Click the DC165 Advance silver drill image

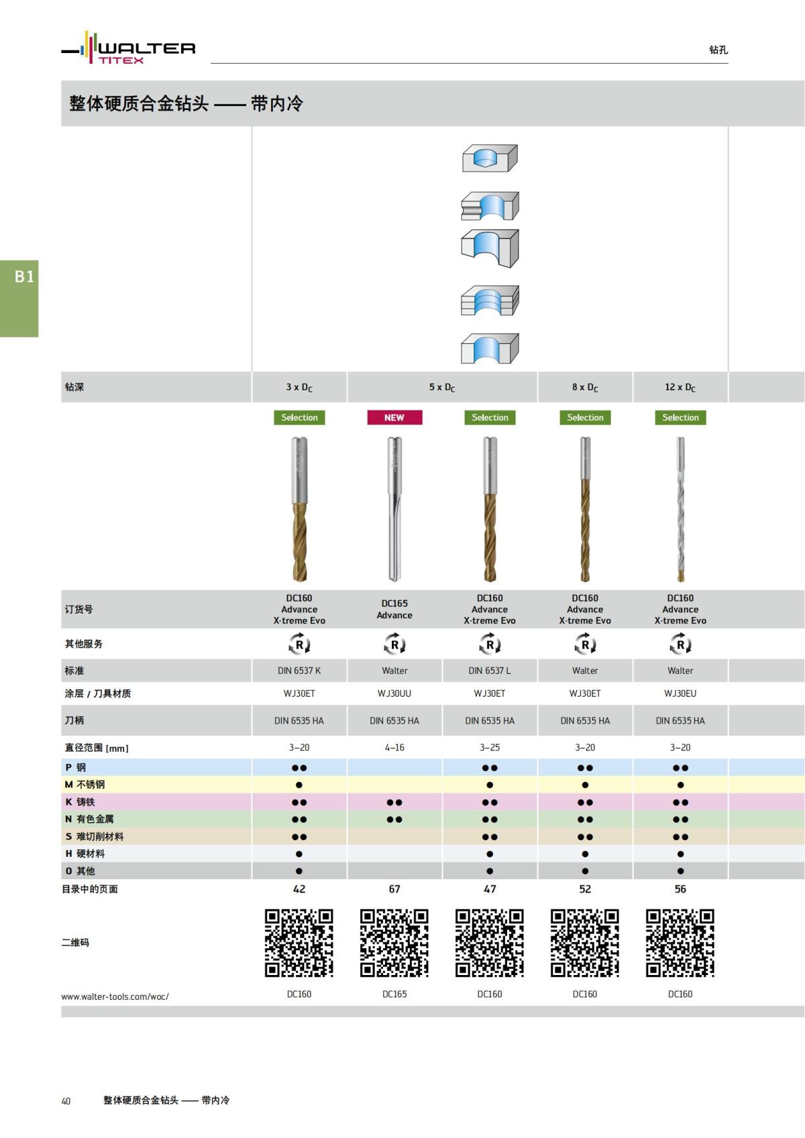394,509
